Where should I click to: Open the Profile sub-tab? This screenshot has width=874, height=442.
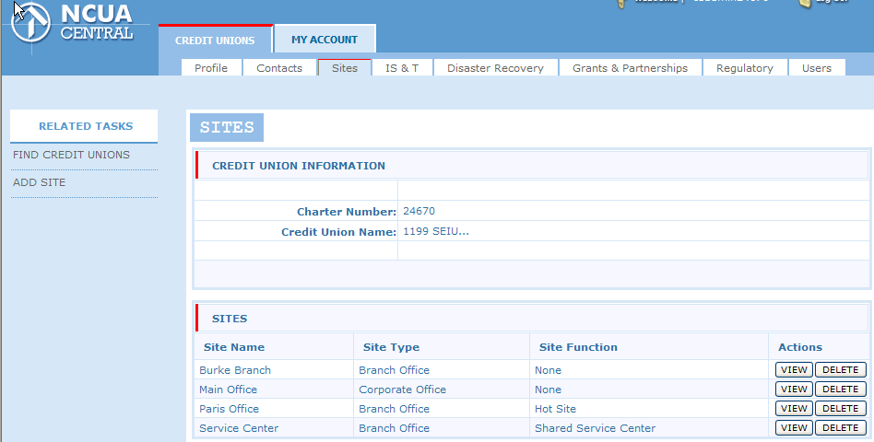211,68
